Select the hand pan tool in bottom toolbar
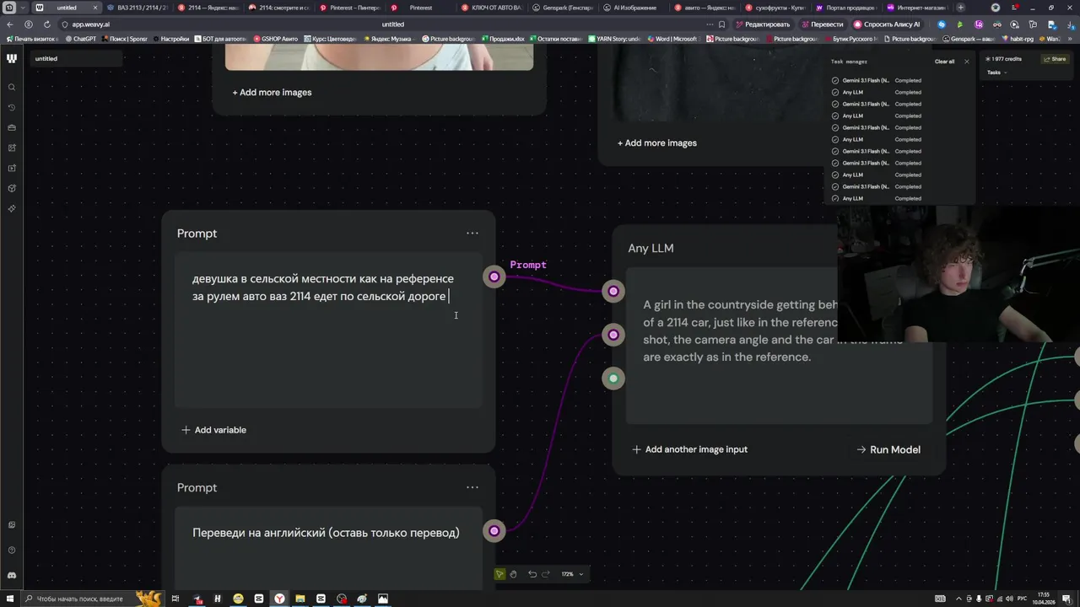 [x=513, y=574]
